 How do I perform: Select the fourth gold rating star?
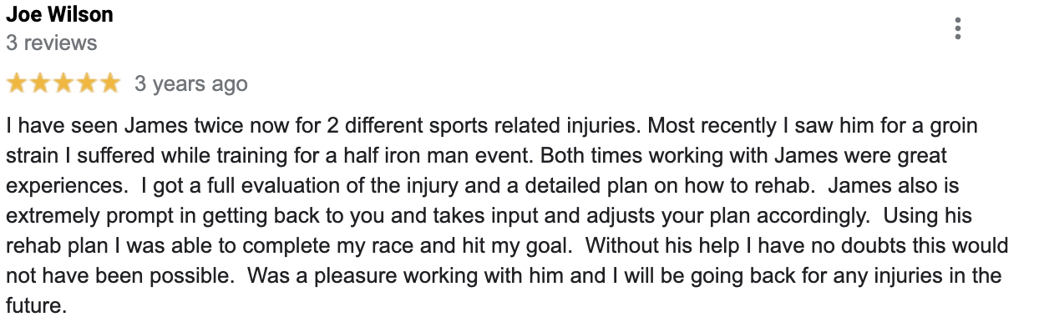[x=87, y=84]
